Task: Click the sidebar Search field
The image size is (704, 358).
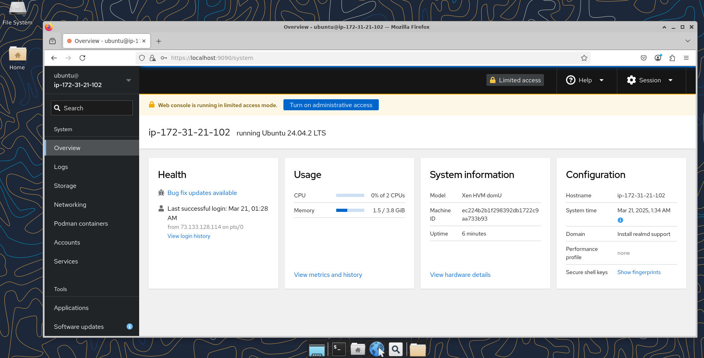Action: [x=92, y=108]
